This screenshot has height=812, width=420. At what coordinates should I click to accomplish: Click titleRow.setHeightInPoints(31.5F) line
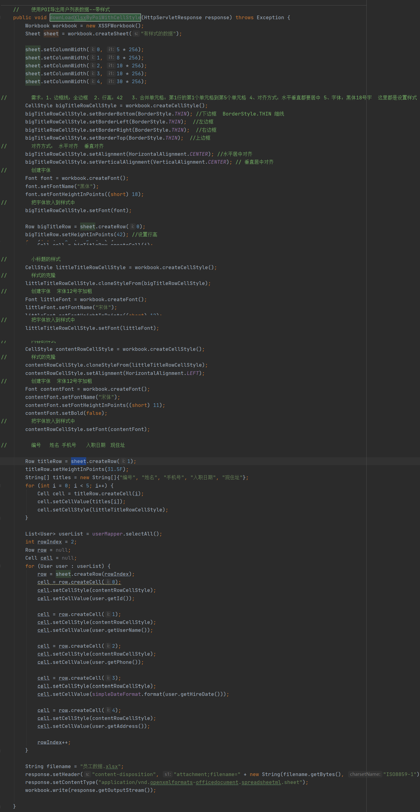(x=77, y=469)
